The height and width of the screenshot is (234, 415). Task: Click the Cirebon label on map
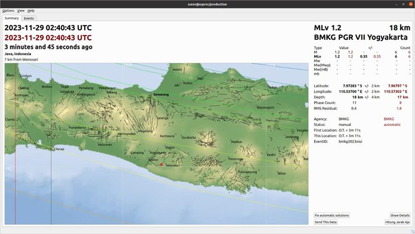pyautogui.click(x=26, y=76)
